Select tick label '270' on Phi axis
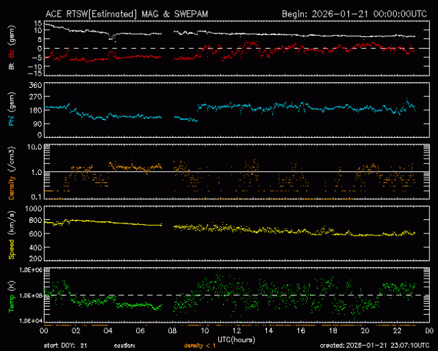The height and width of the screenshot is (351, 438). (x=36, y=97)
